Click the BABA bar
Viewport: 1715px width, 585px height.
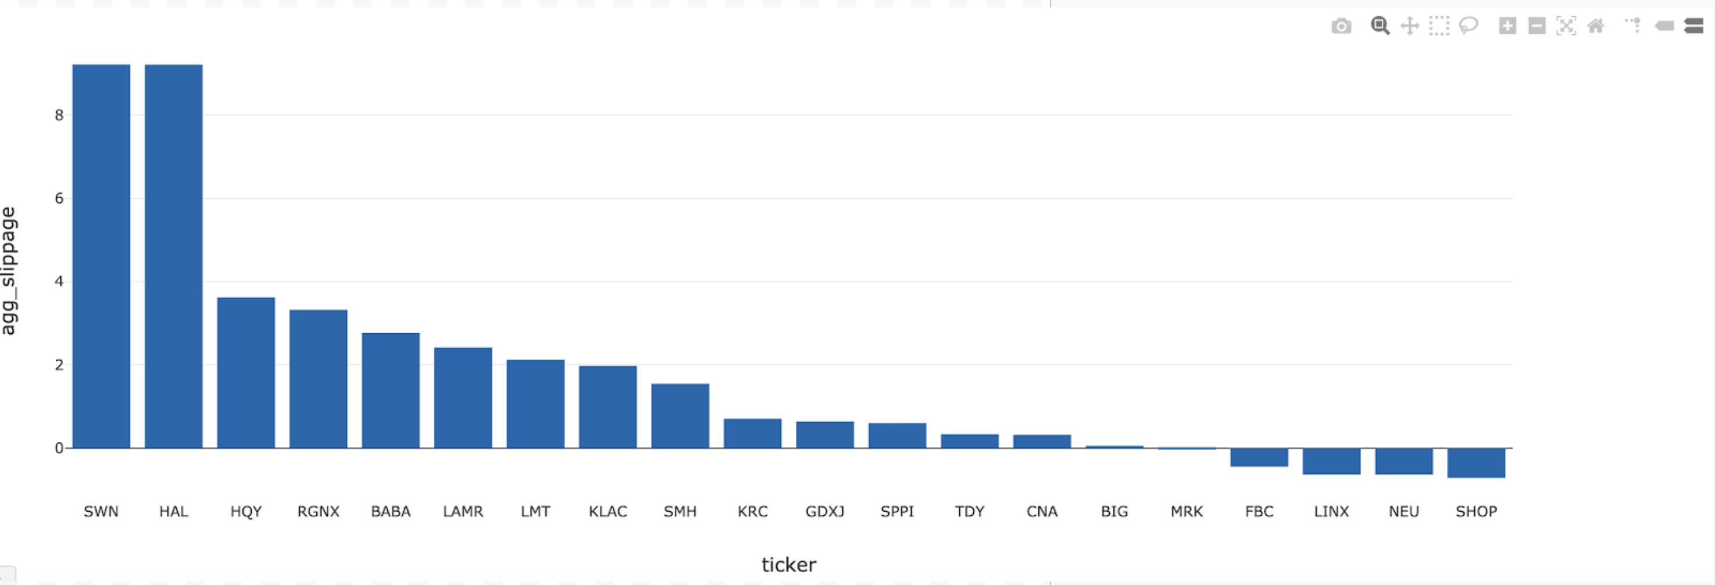pyautogui.click(x=391, y=390)
